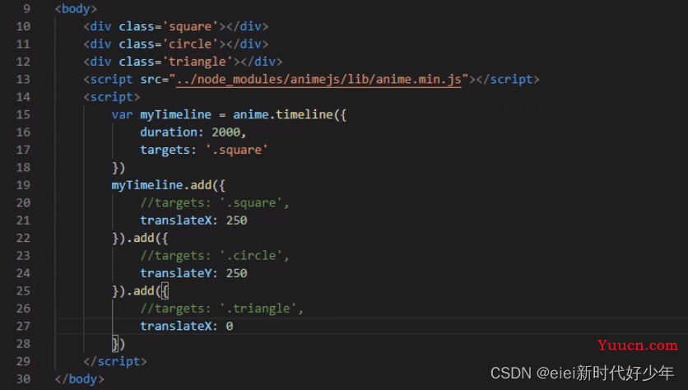Click the 'circle' class value
Image resolution: width=688 pixels, height=390 pixels.
coord(190,44)
